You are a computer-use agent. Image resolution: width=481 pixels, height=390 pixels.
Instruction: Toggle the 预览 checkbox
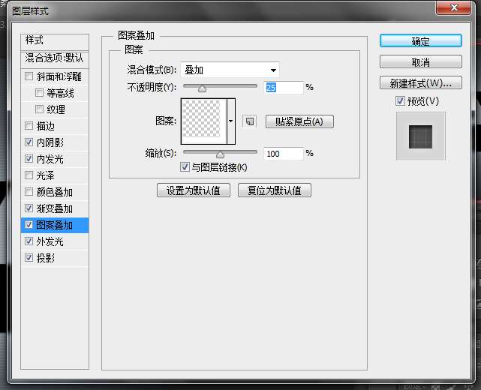click(x=400, y=100)
